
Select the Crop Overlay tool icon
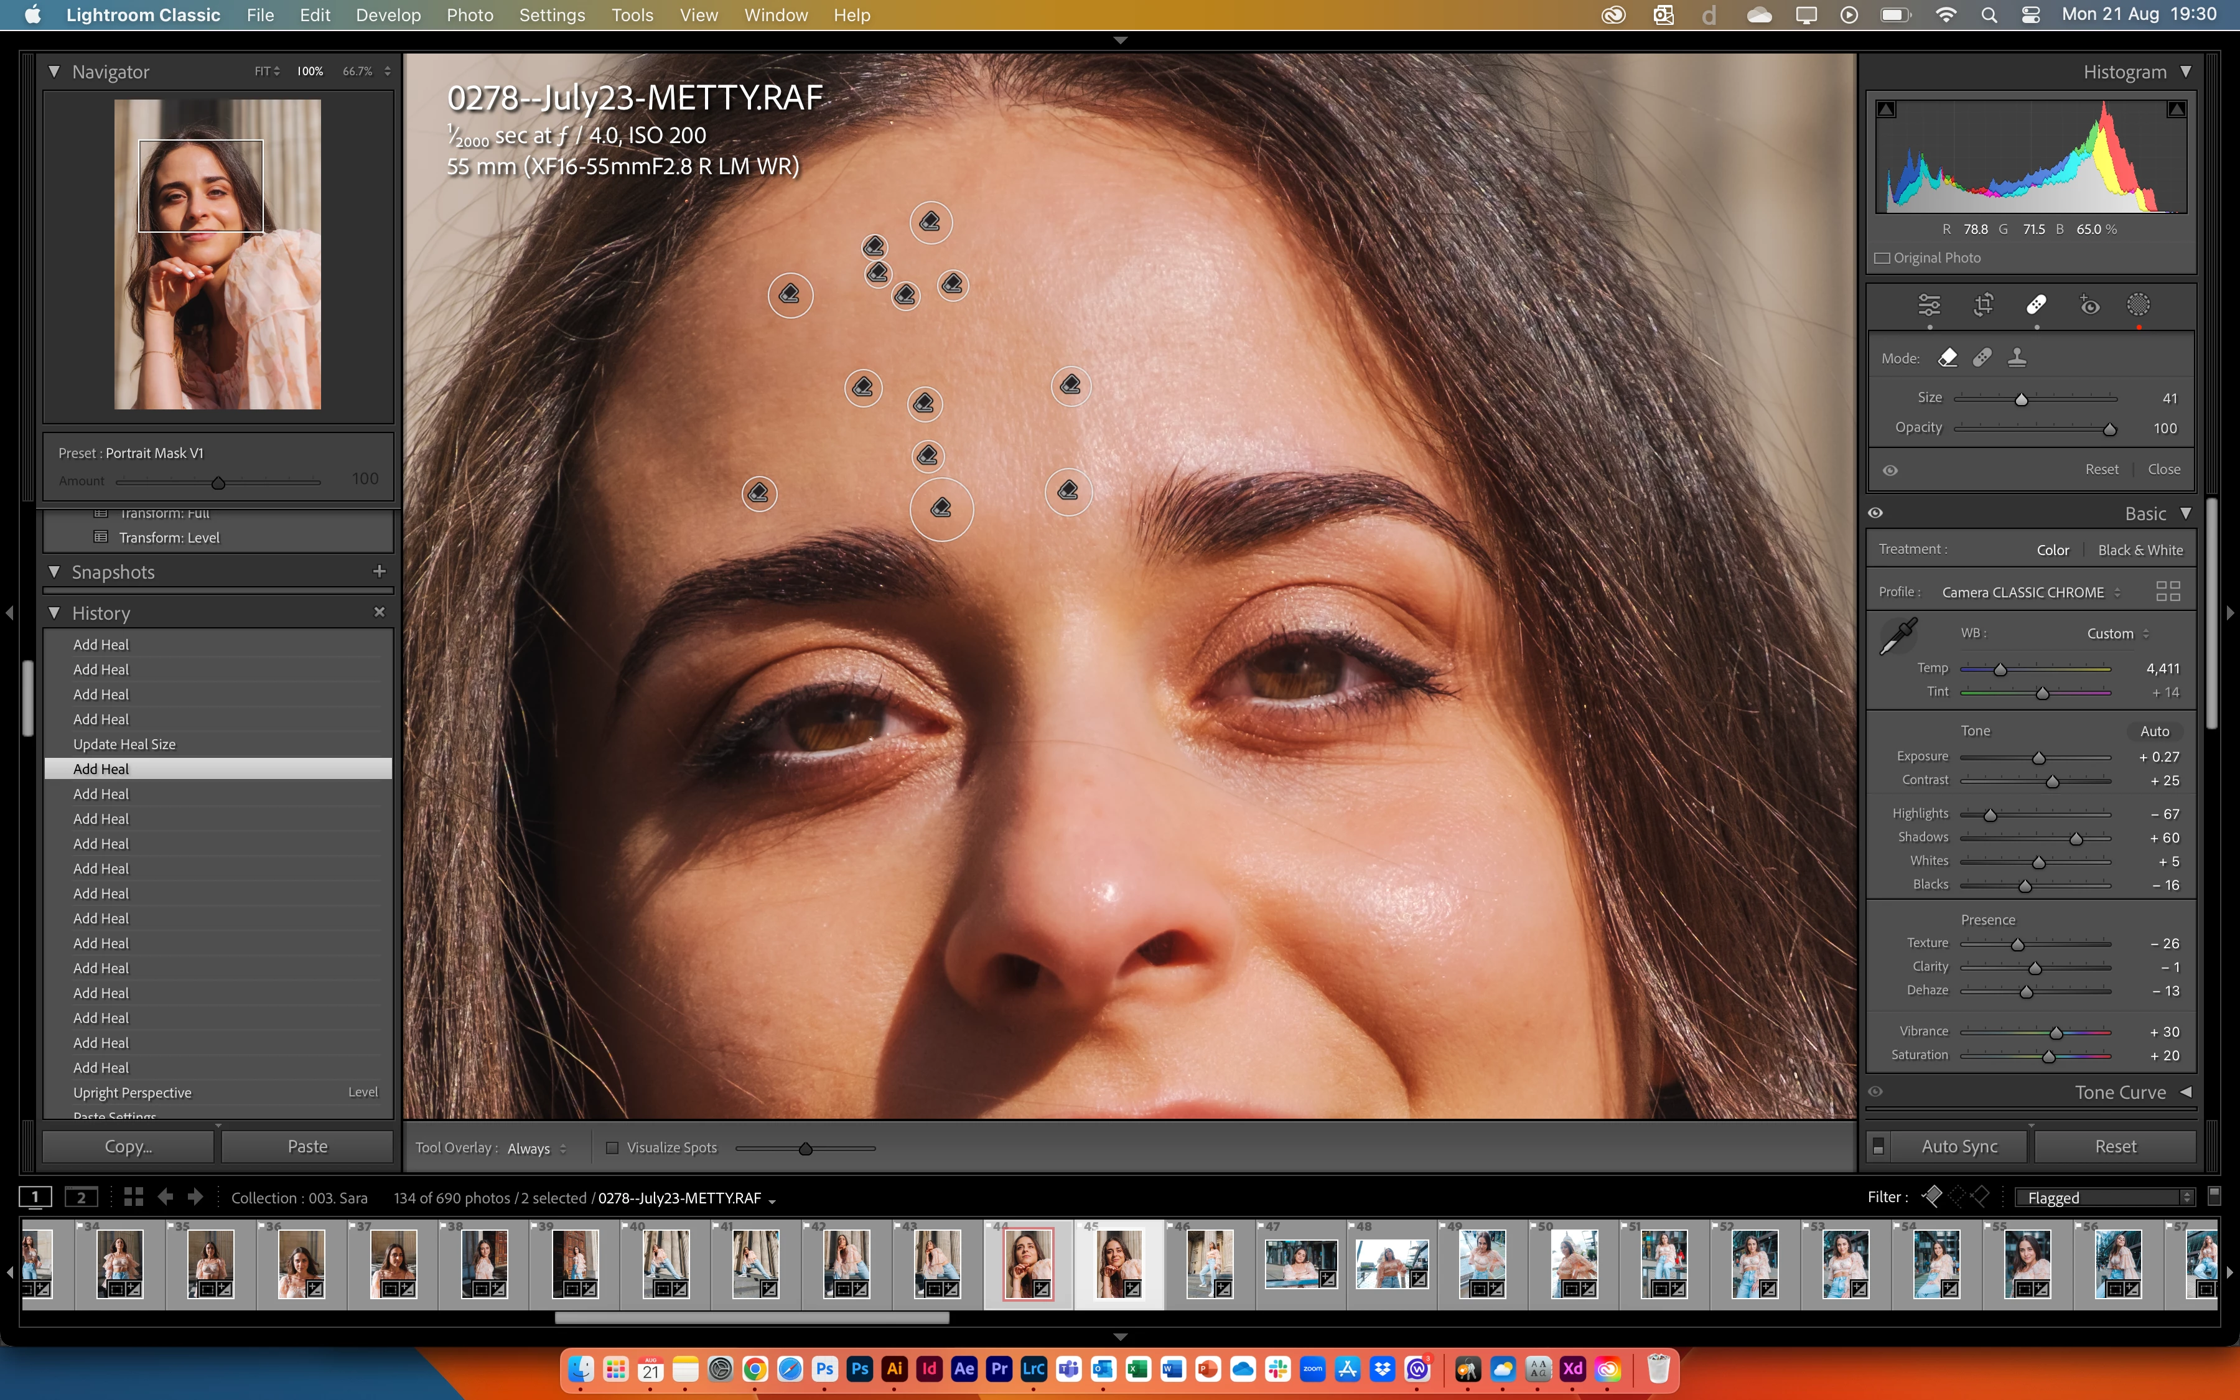[x=1982, y=305]
